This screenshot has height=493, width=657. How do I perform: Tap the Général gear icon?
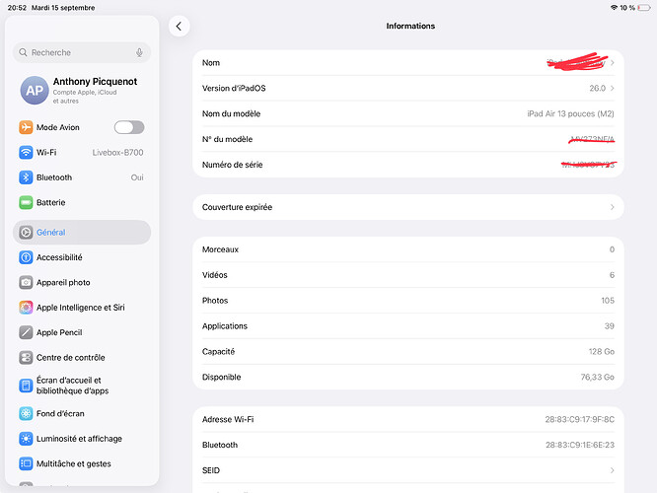[x=26, y=232]
